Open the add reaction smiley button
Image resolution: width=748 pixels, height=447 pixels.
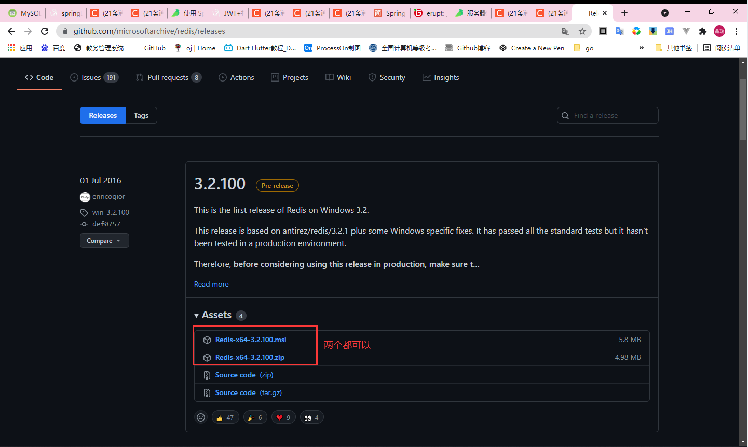click(x=201, y=417)
